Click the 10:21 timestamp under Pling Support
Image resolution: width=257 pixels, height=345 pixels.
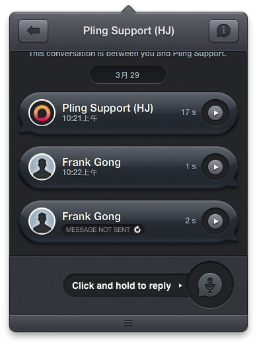point(80,118)
